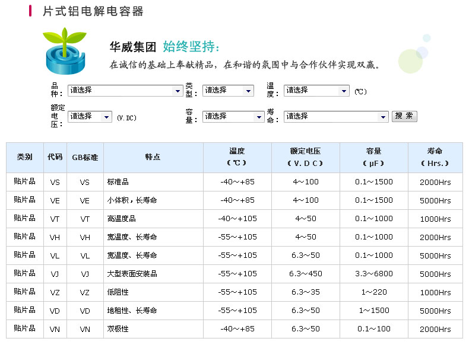Click the 代码 column header
The width and height of the screenshot is (469, 345).
click(55, 158)
